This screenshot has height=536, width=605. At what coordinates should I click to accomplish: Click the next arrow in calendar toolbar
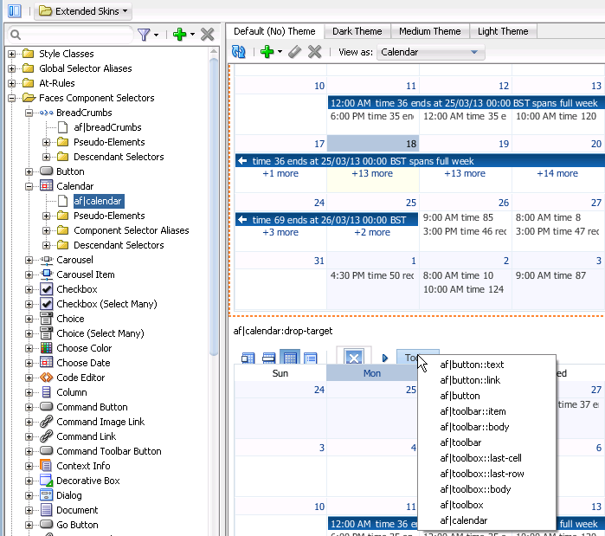coord(384,358)
